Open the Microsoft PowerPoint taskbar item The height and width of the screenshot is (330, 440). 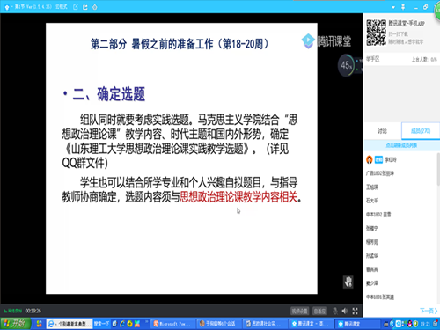(172, 324)
